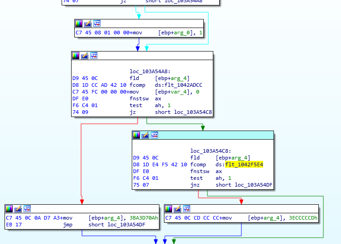Click the pencil icon on the 3BA3D70Ah node
This screenshot has width=341, height=244.
click(x=18, y=209)
